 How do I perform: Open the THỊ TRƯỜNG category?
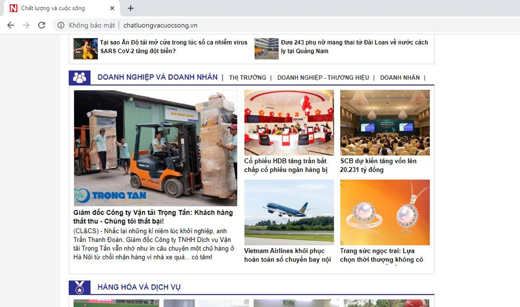click(248, 78)
